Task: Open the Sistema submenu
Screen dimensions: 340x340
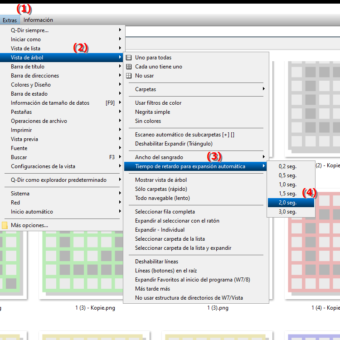Action: tap(62, 194)
